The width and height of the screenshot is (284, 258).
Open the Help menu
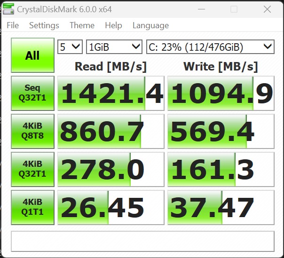click(x=113, y=25)
